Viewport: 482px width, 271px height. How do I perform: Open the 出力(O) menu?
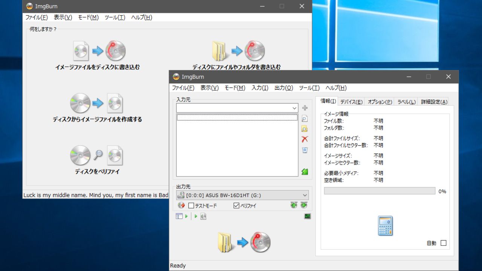(284, 88)
